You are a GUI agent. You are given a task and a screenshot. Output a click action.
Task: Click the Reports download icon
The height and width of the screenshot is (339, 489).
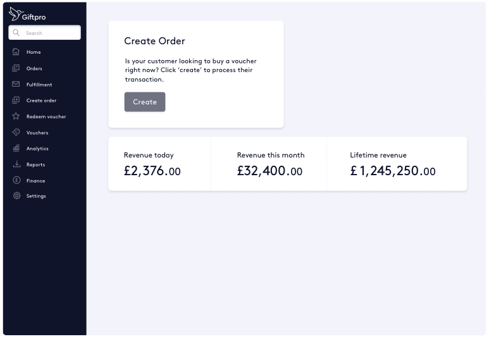[x=16, y=164]
